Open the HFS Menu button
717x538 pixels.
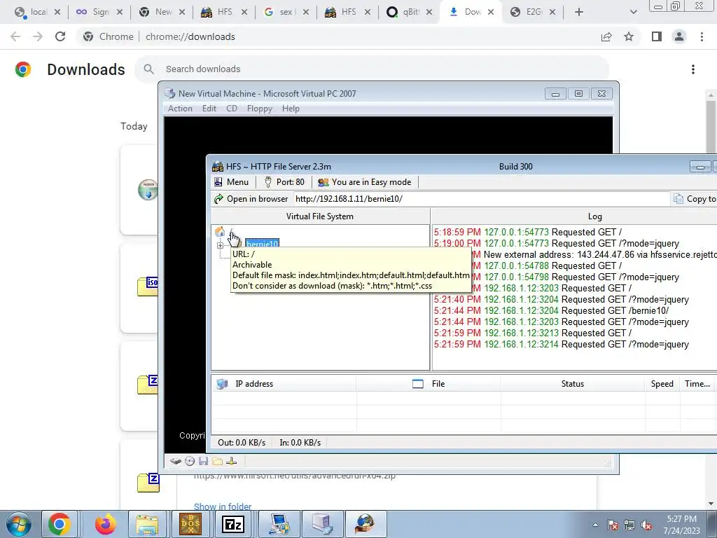[x=231, y=182]
